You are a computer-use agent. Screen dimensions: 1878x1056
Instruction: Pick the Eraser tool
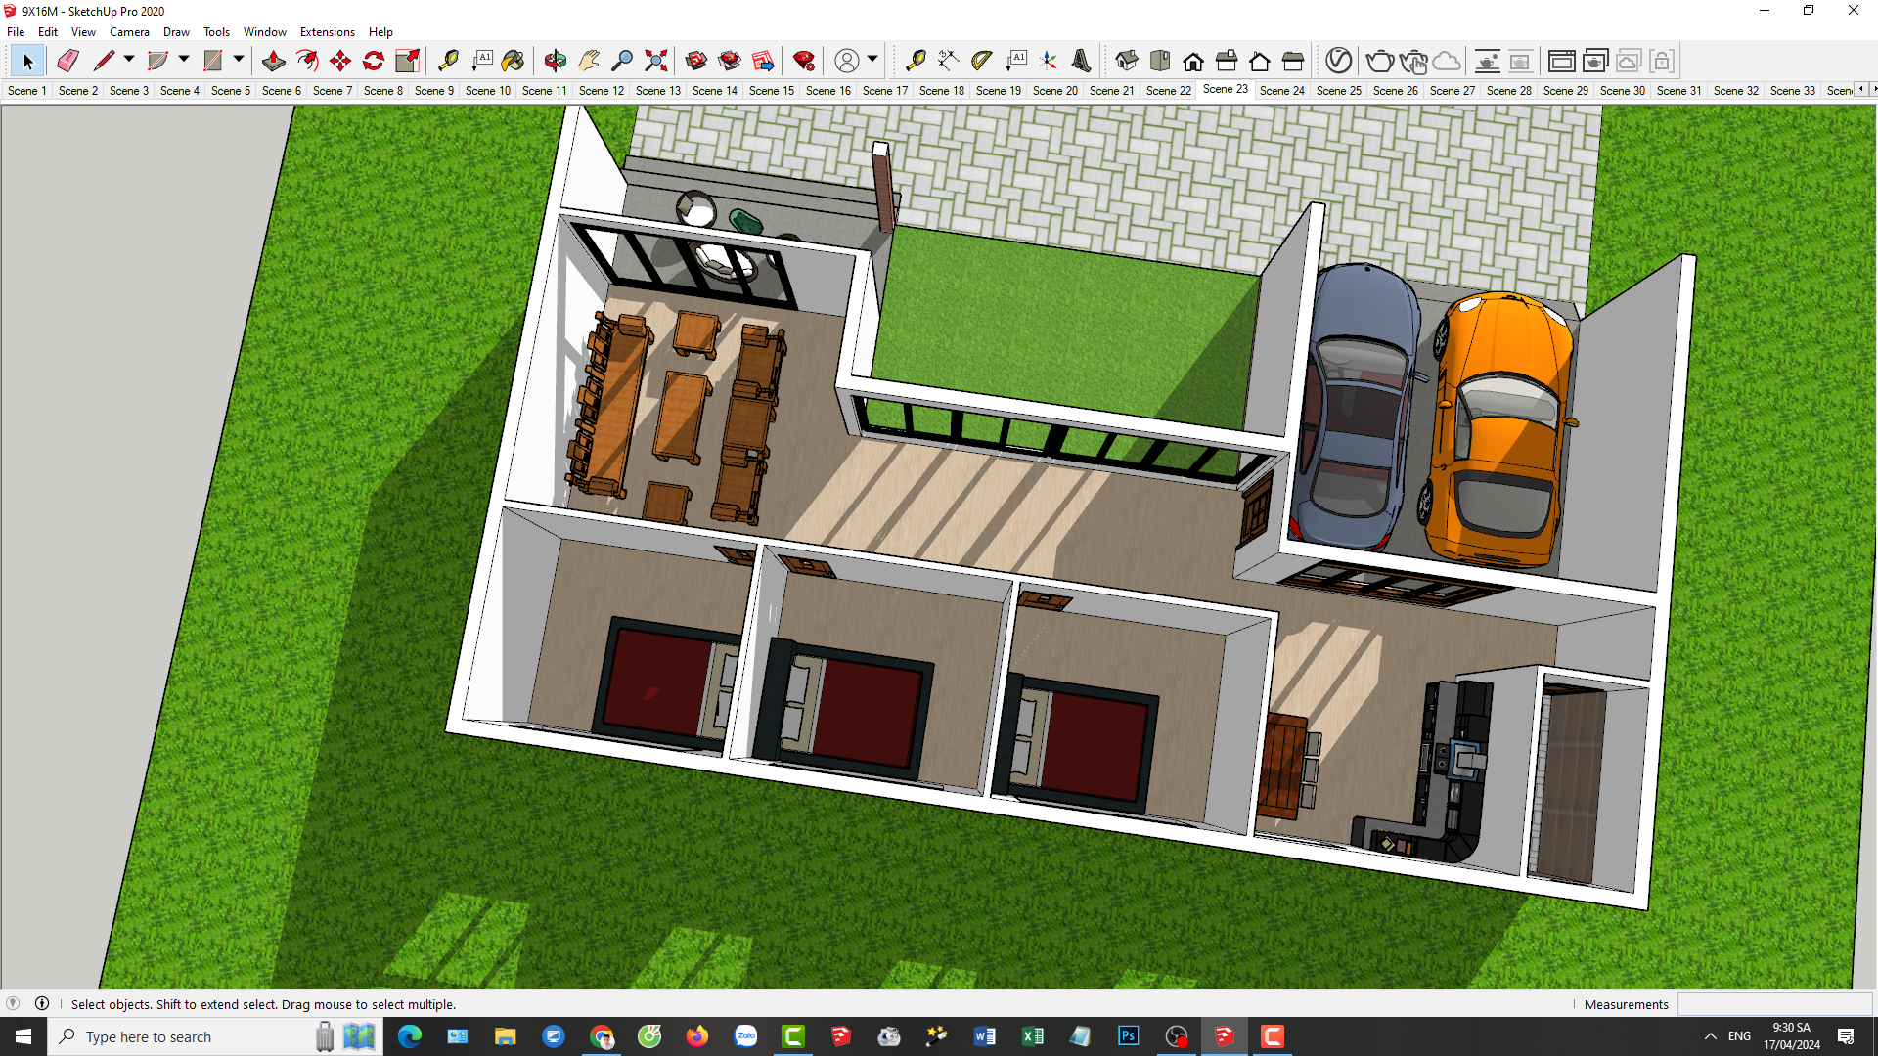[x=67, y=61]
